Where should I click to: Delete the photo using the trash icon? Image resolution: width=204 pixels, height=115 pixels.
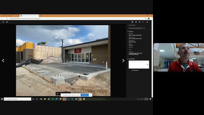(140, 22)
